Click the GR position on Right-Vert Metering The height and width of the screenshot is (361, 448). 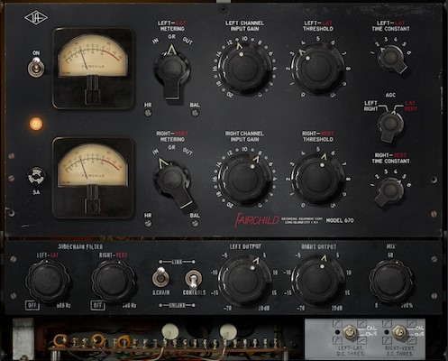(x=172, y=147)
